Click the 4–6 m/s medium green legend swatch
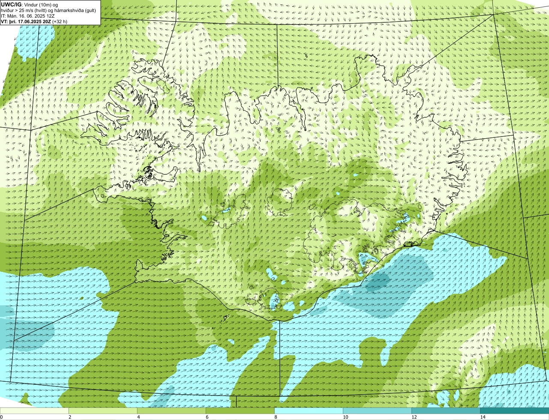Screen dimensions: 549x420 pos(172,411)
